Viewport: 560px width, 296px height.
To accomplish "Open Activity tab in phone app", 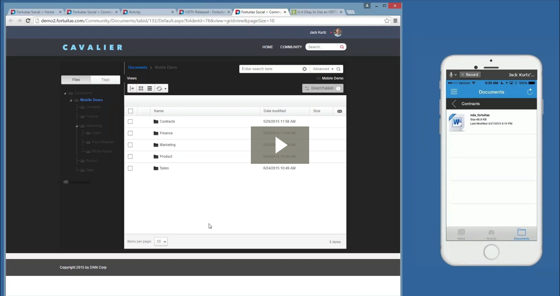I will pos(491,234).
